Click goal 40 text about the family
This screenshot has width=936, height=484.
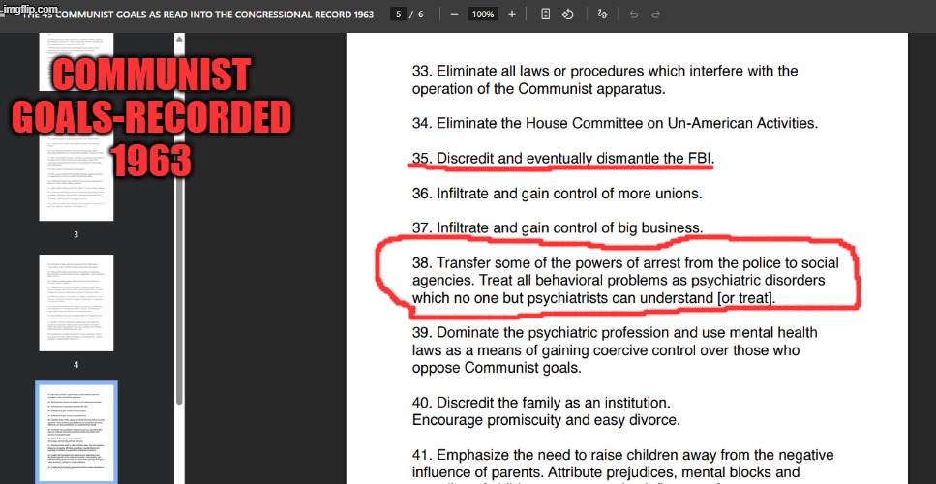tap(542, 402)
